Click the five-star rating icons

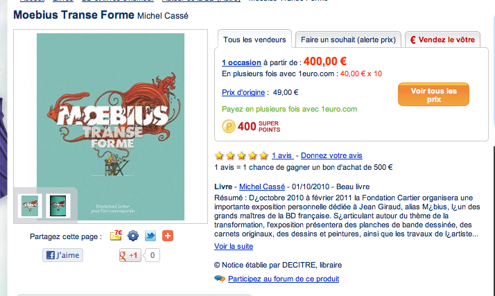241,155
